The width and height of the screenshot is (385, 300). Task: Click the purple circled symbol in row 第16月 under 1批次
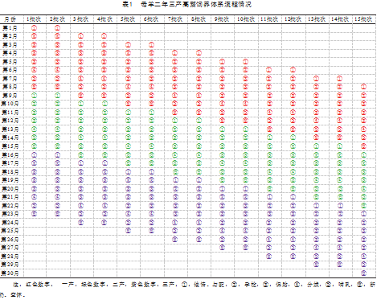34,154
